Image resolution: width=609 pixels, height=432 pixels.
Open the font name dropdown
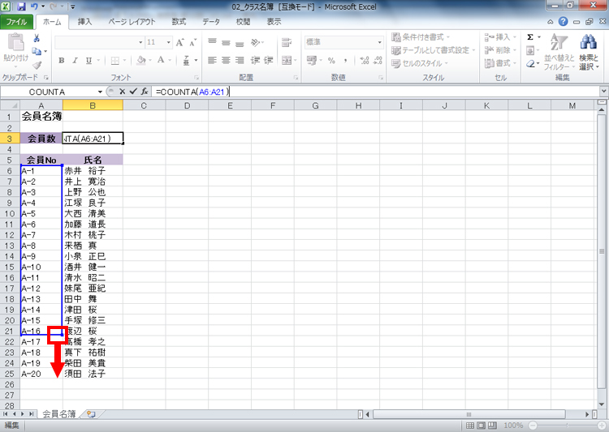[140, 42]
